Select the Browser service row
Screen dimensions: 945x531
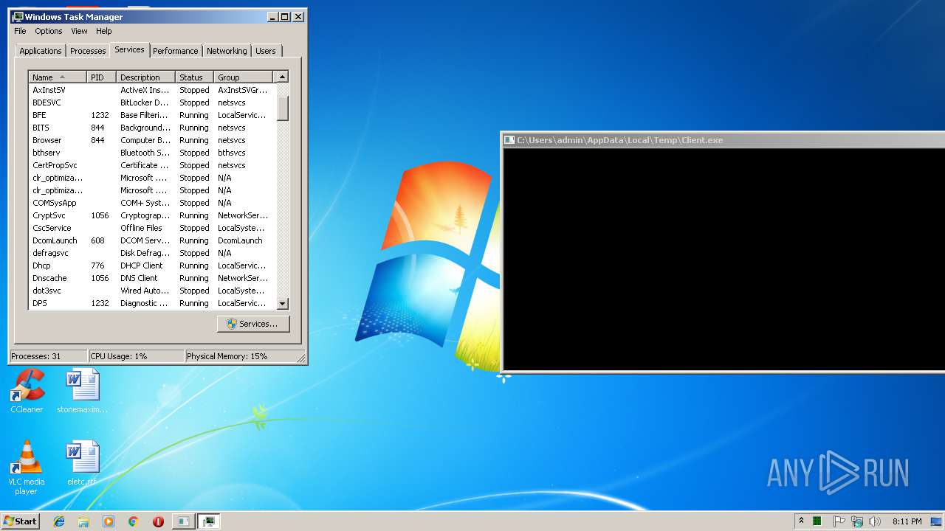pyautogui.click(x=152, y=140)
